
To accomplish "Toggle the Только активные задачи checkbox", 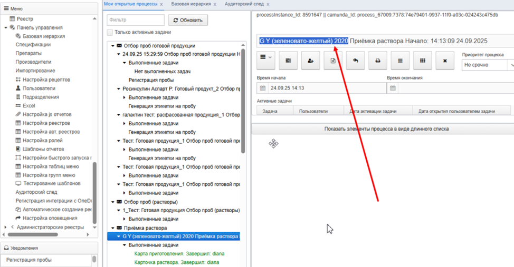I will [110, 33].
